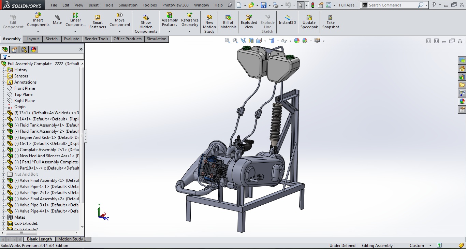Open the units Custom dropdown in status bar
This screenshot has width=466, height=249.
(x=430, y=246)
